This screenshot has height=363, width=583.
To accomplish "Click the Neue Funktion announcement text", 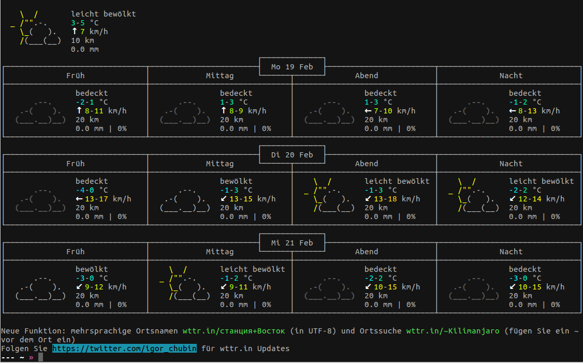I will [290, 335].
